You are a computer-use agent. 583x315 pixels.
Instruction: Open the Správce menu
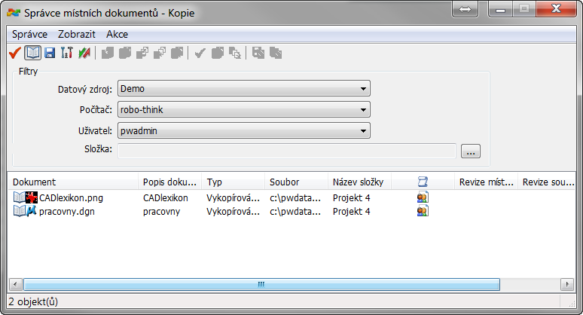(x=30, y=34)
